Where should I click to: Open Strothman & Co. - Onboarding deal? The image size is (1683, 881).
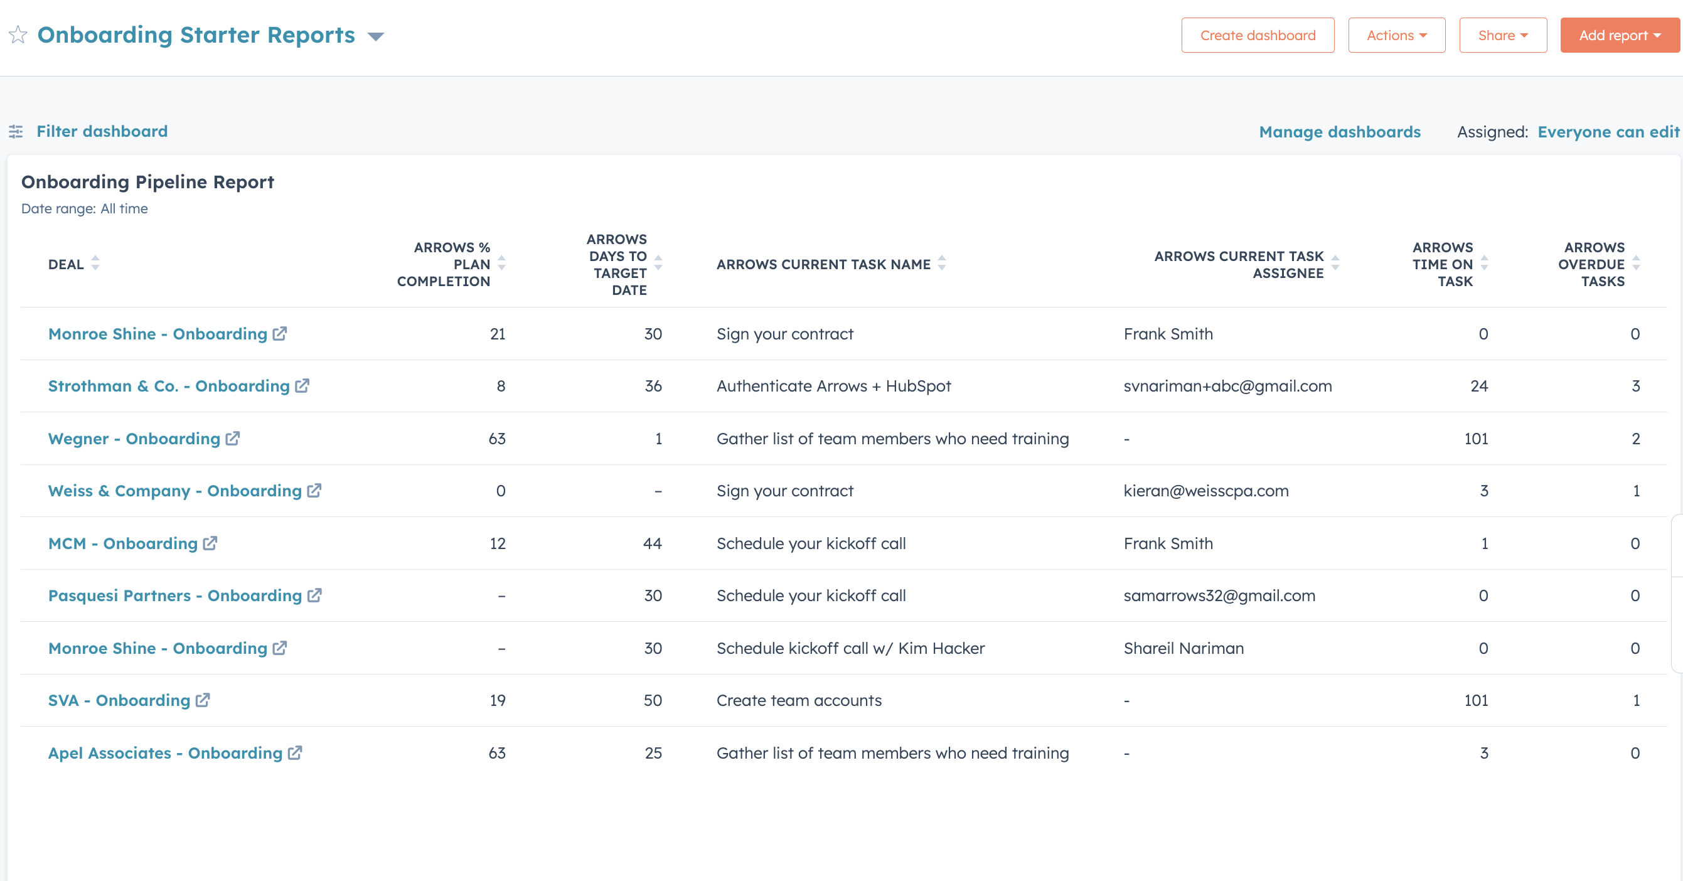click(x=168, y=386)
